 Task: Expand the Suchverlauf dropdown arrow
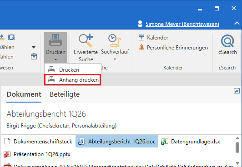[115, 59]
